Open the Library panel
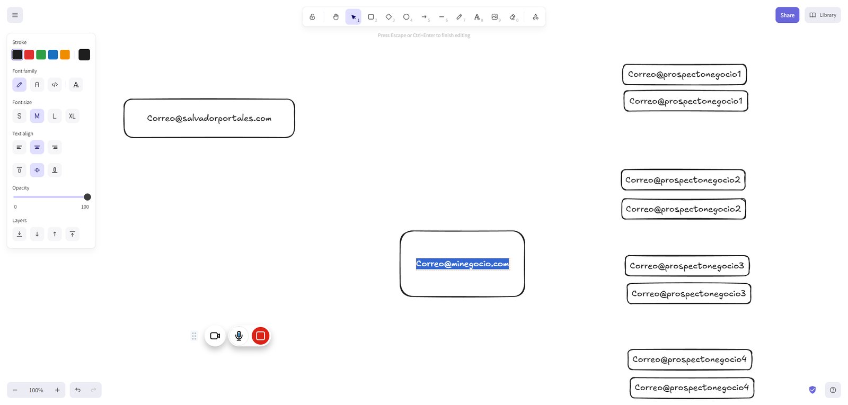 click(823, 15)
